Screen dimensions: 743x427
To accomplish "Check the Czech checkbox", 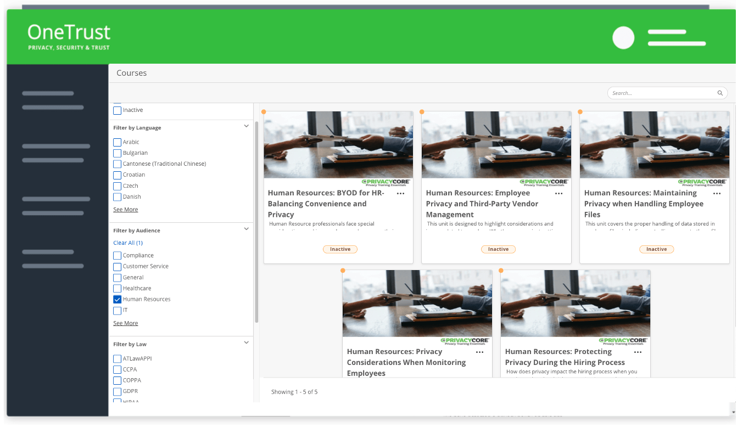I will 117,186.
